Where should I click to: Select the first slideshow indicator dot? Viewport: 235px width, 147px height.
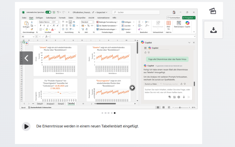(x=102, y=113)
